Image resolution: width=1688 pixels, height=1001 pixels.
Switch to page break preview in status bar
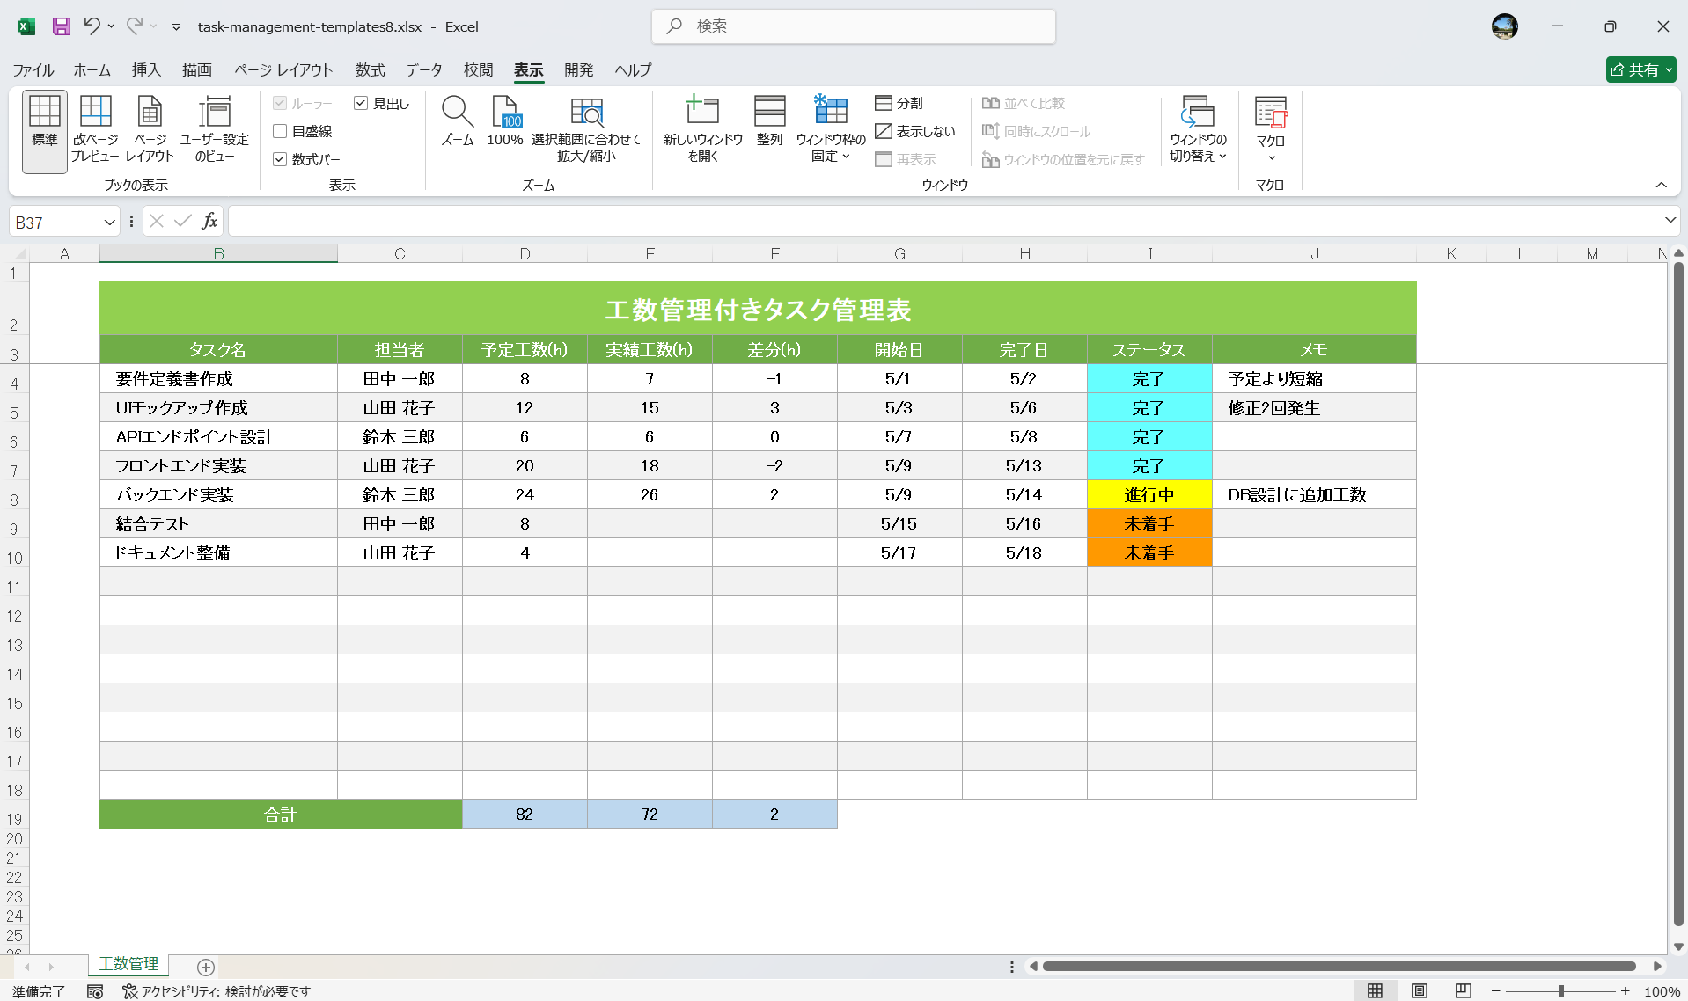tap(1464, 991)
